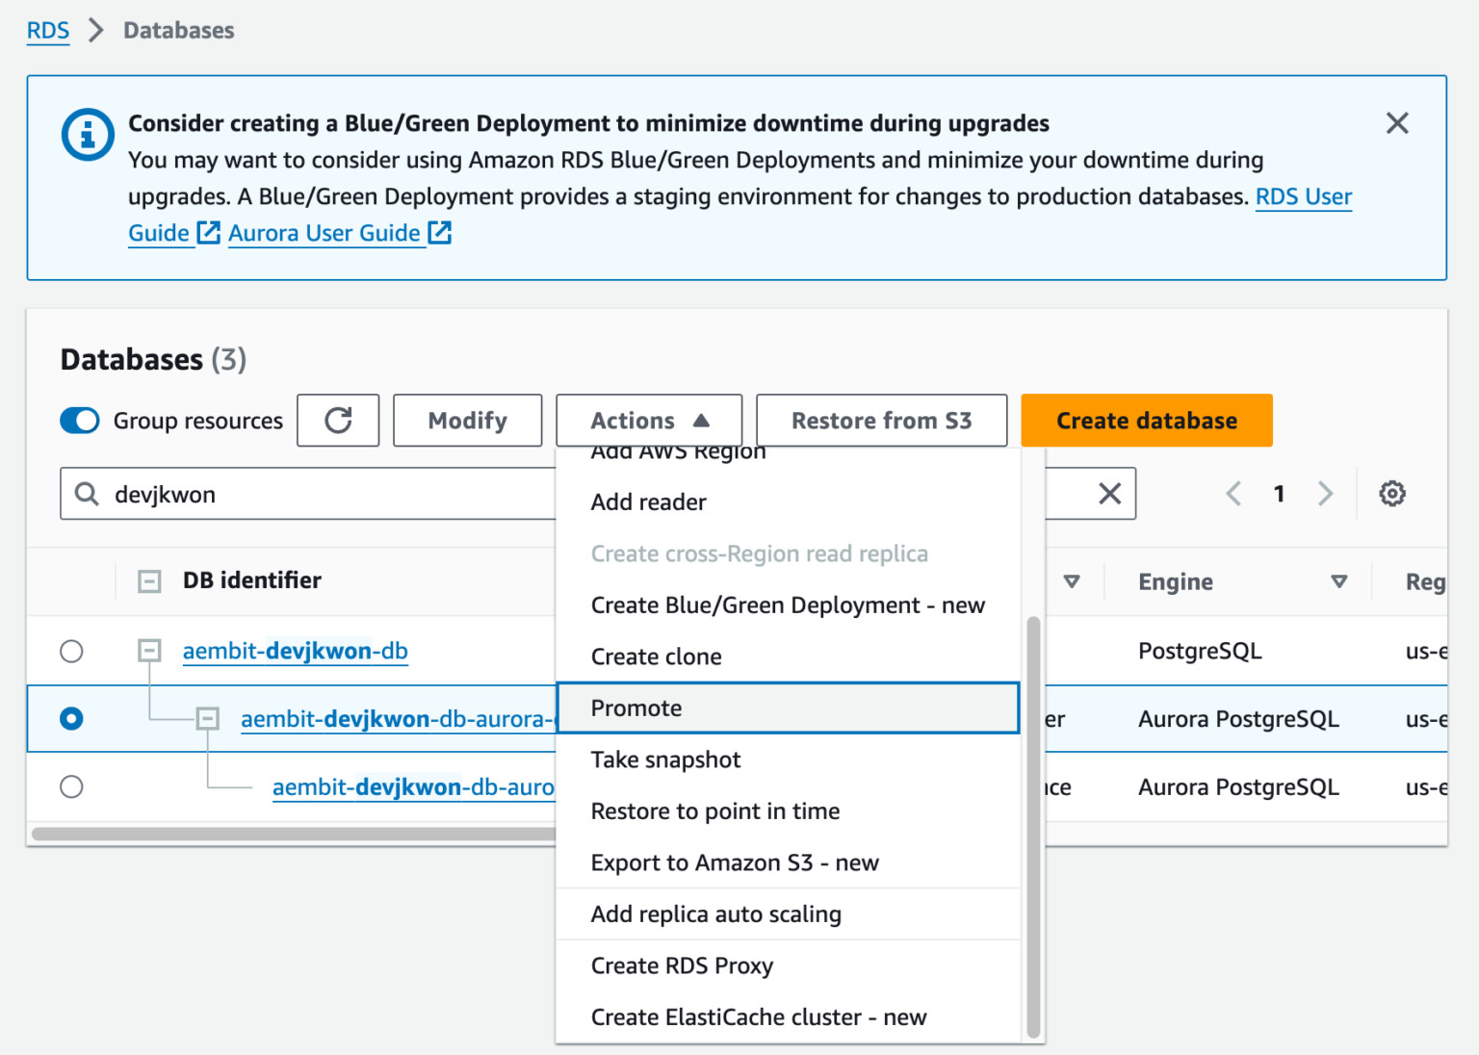This screenshot has width=1479, height=1055.
Task: Dismiss the Blue/Green Deployment banner
Action: pos(1397,123)
